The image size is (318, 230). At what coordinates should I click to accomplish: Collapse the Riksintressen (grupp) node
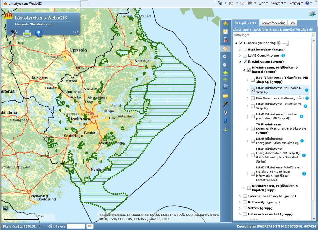click(240, 62)
